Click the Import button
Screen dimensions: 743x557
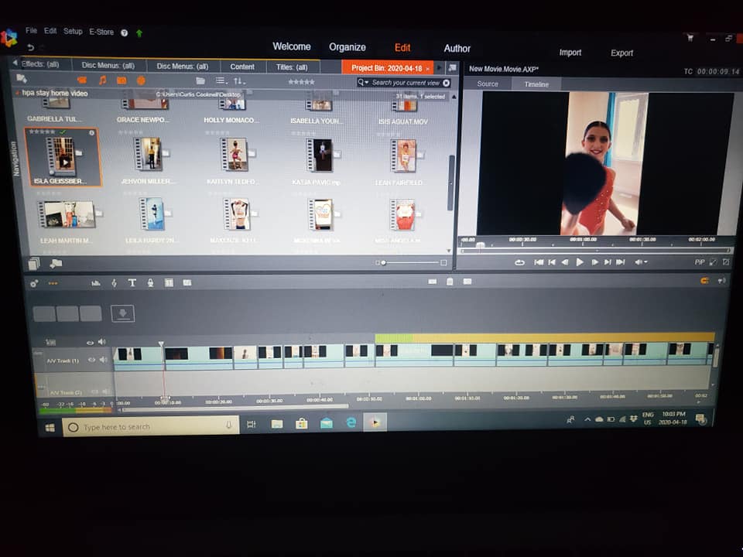point(570,53)
